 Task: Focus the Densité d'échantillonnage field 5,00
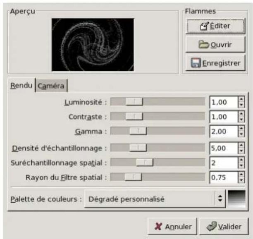[x=224, y=148]
